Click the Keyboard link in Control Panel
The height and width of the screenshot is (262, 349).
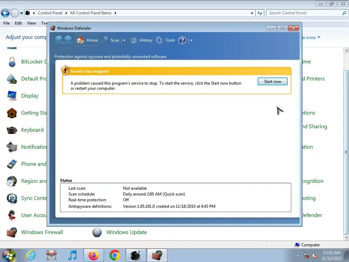coord(32,130)
